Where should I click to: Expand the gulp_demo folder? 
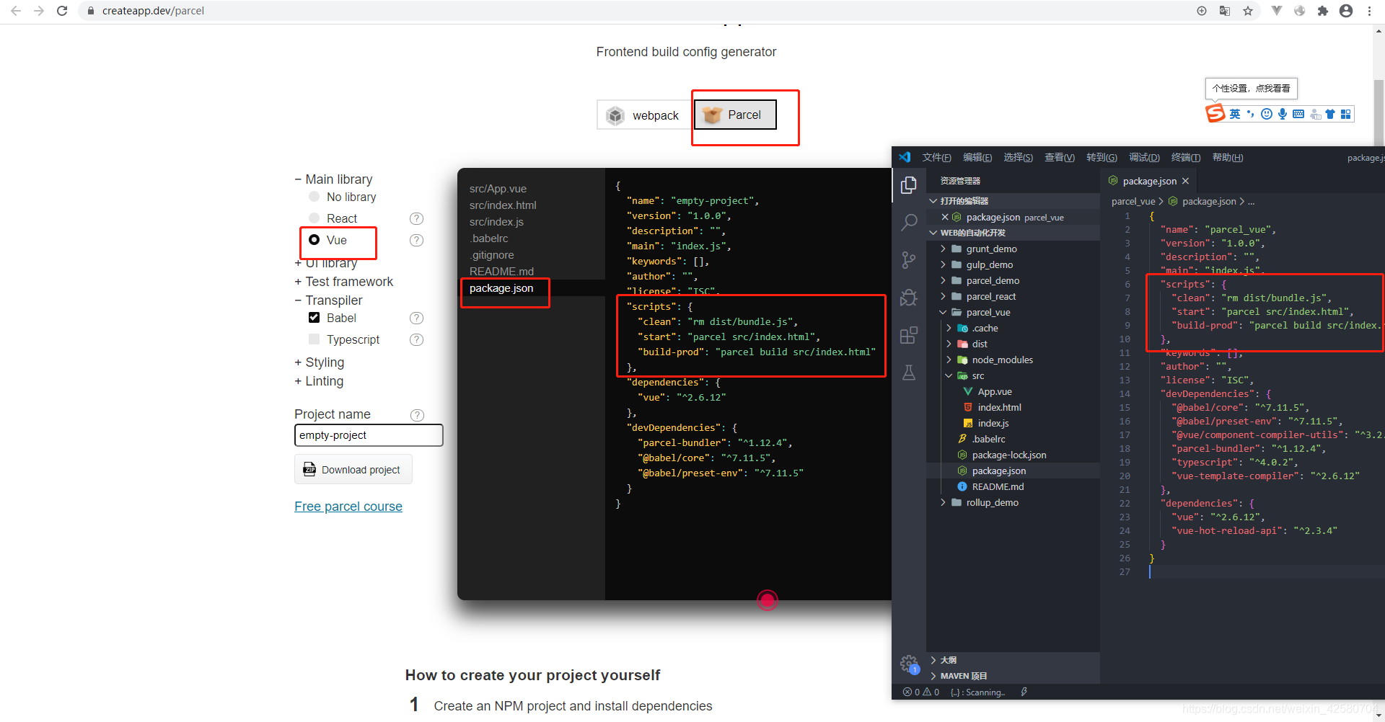(989, 264)
